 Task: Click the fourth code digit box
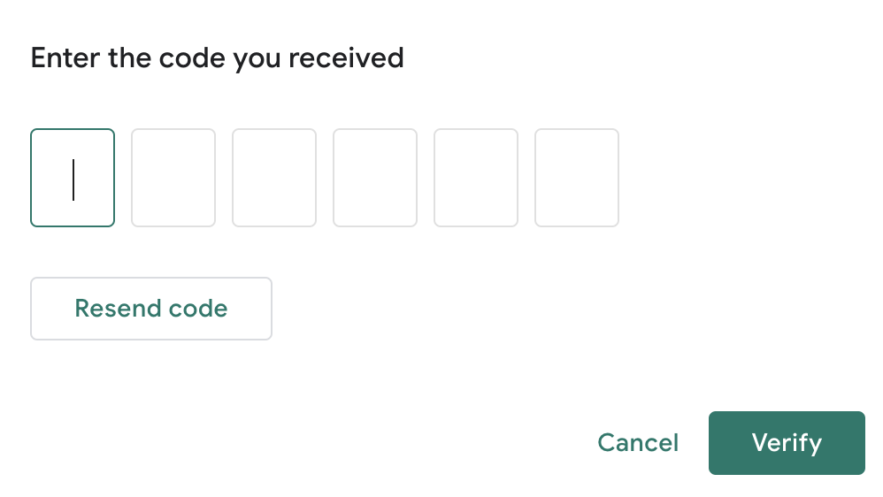coord(375,178)
